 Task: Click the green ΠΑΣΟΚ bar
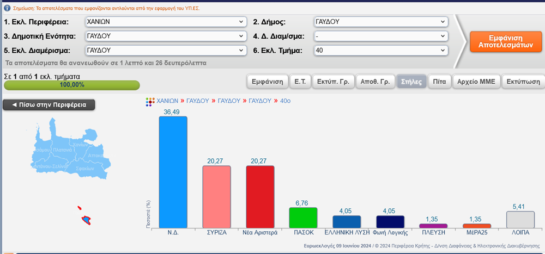click(x=303, y=218)
